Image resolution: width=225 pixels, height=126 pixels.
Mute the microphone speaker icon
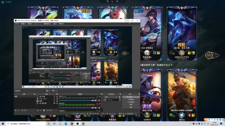(96, 101)
